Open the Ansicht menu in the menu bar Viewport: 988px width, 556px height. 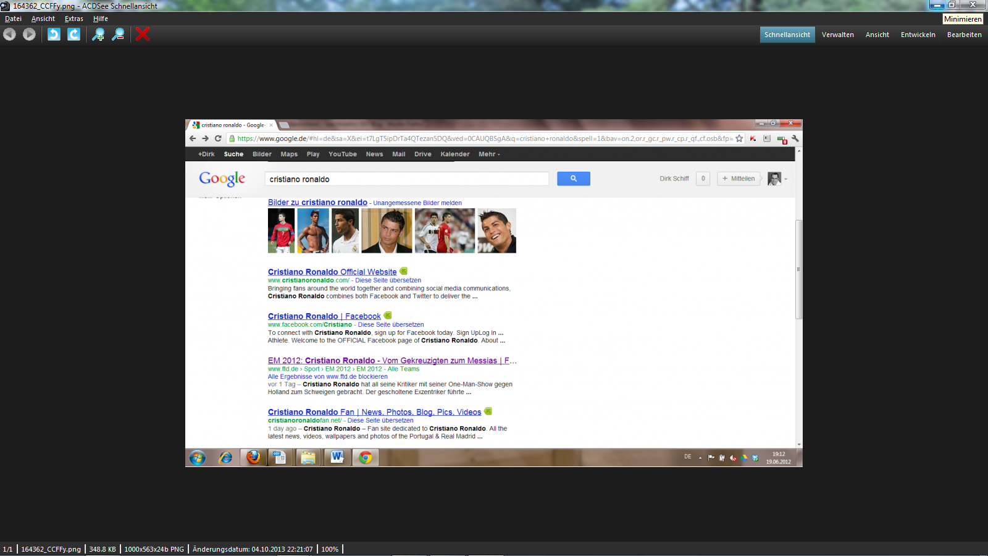43,19
